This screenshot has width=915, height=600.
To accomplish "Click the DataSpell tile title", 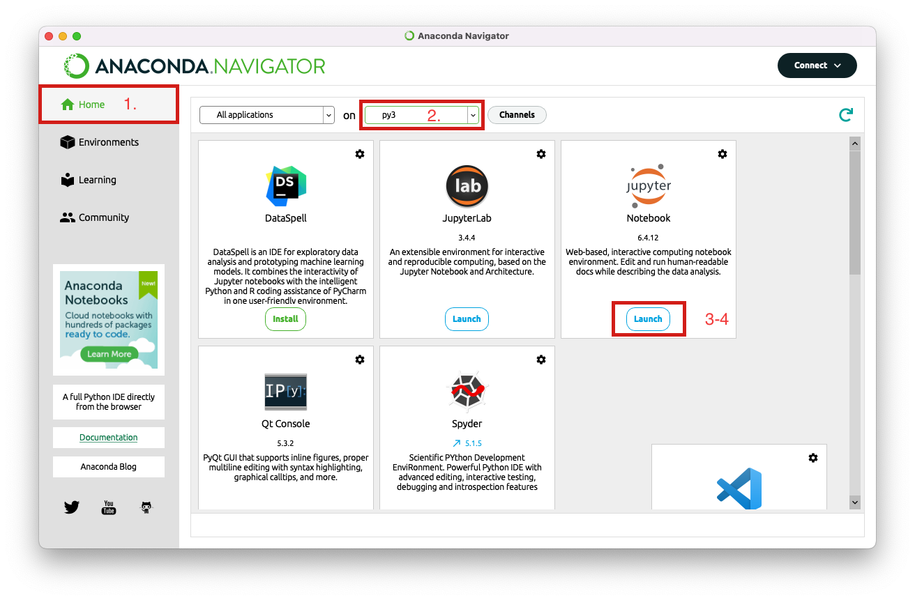I will click(x=286, y=218).
